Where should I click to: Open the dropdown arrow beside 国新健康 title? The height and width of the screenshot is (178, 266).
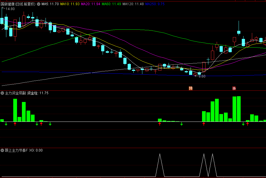click(39, 4)
